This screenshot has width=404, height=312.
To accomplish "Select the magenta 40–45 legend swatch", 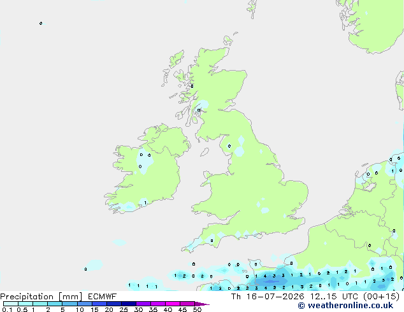I will [x=173, y=304].
